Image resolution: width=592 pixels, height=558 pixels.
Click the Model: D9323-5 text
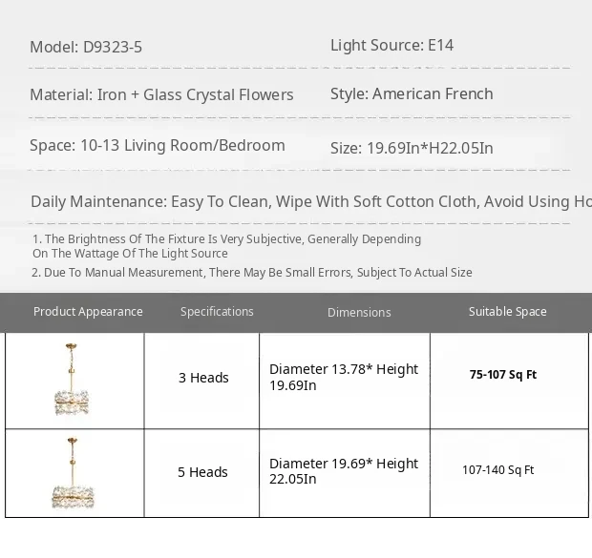click(x=86, y=47)
